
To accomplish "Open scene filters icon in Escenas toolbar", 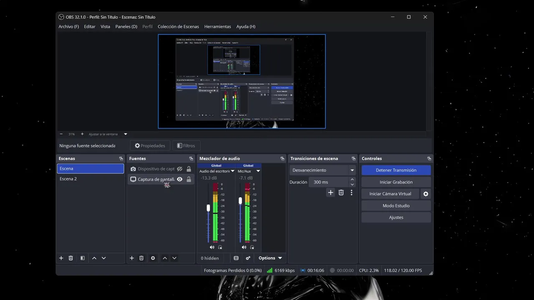I will (x=83, y=258).
